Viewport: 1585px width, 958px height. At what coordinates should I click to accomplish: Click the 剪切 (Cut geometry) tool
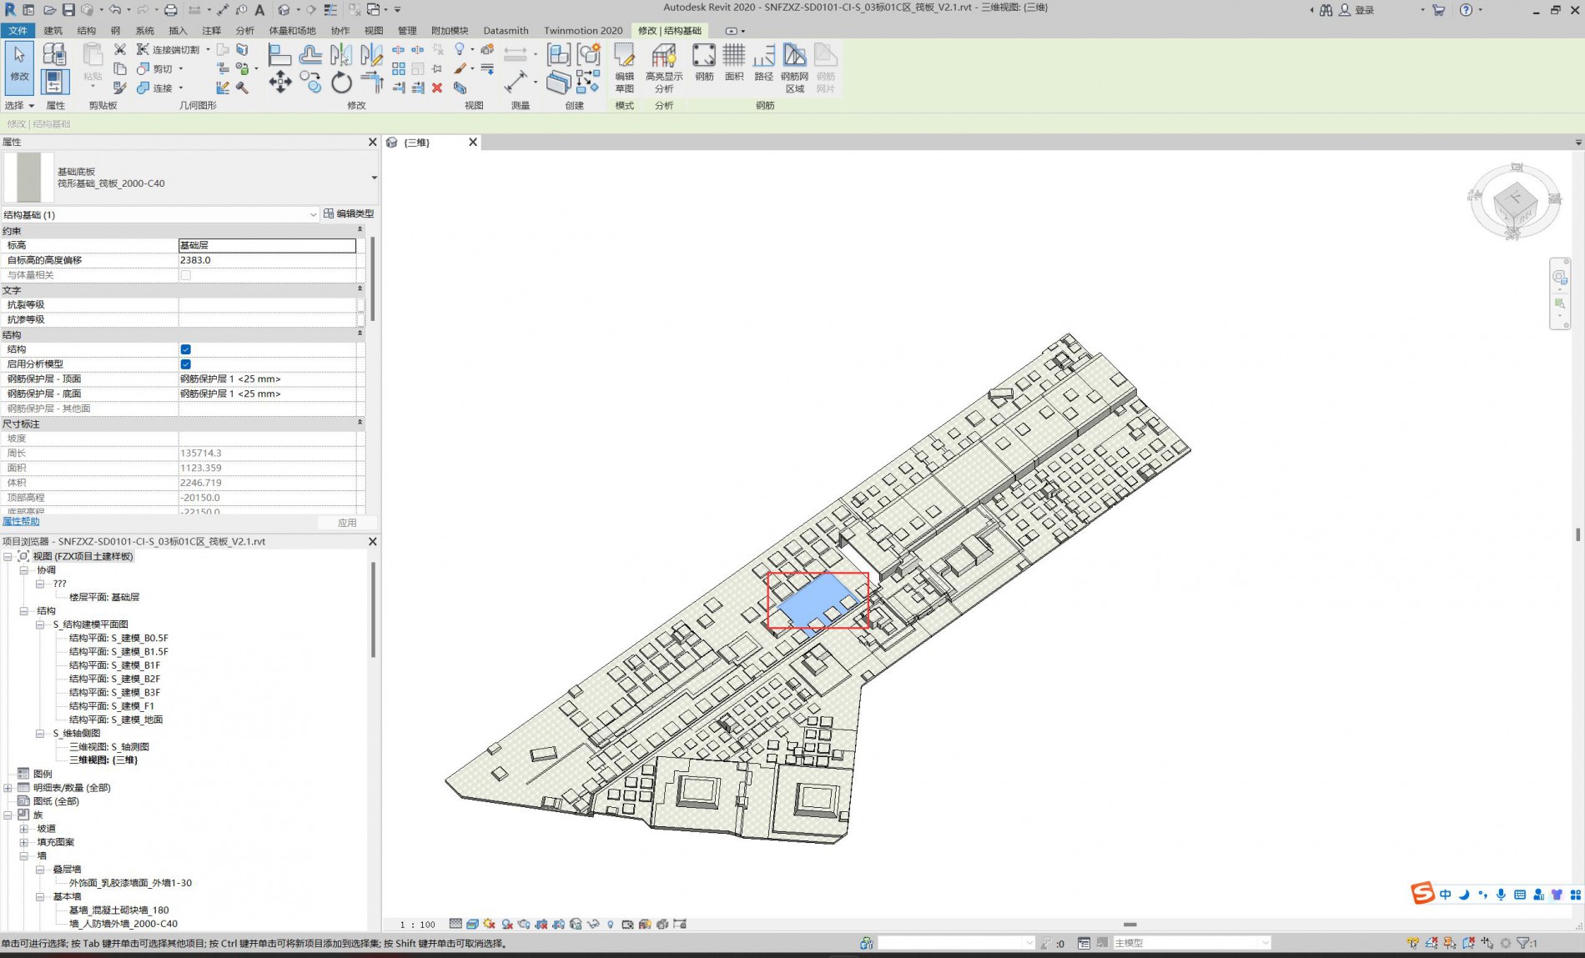pos(155,69)
